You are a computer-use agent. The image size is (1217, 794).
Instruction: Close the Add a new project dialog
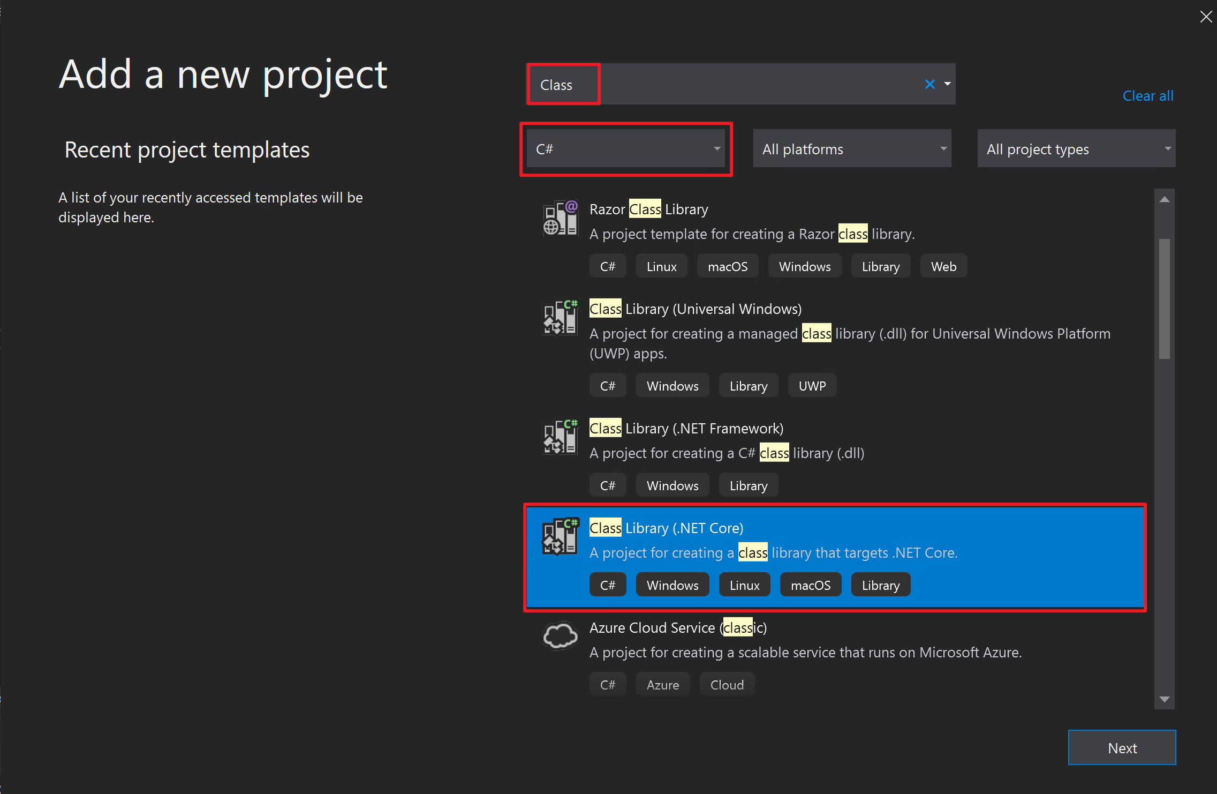point(1206,17)
